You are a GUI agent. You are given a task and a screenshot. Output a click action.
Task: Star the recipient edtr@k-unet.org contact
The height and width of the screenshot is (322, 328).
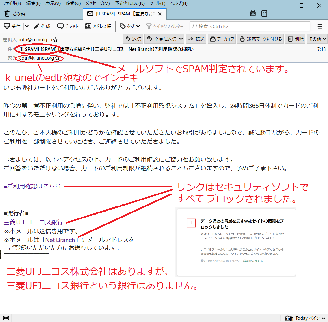57,58
